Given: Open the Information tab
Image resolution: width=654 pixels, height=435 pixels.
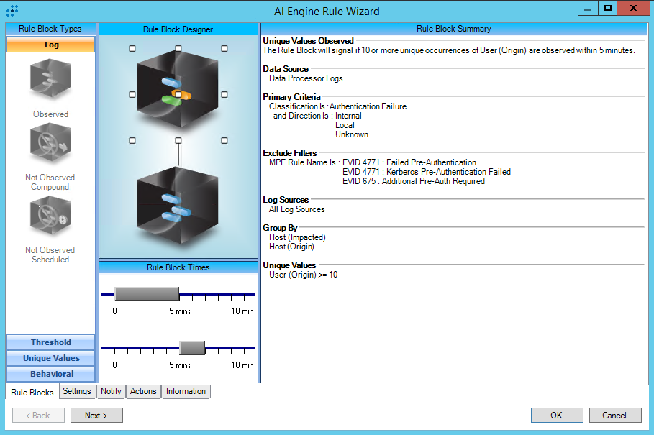Looking at the screenshot, I should click(186, 391).
